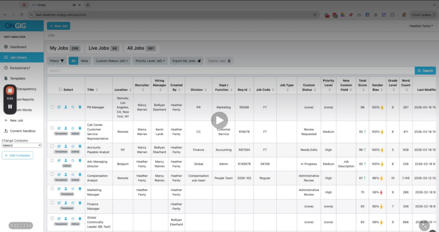Click the browser bookmark star icon

pos(315,15)
